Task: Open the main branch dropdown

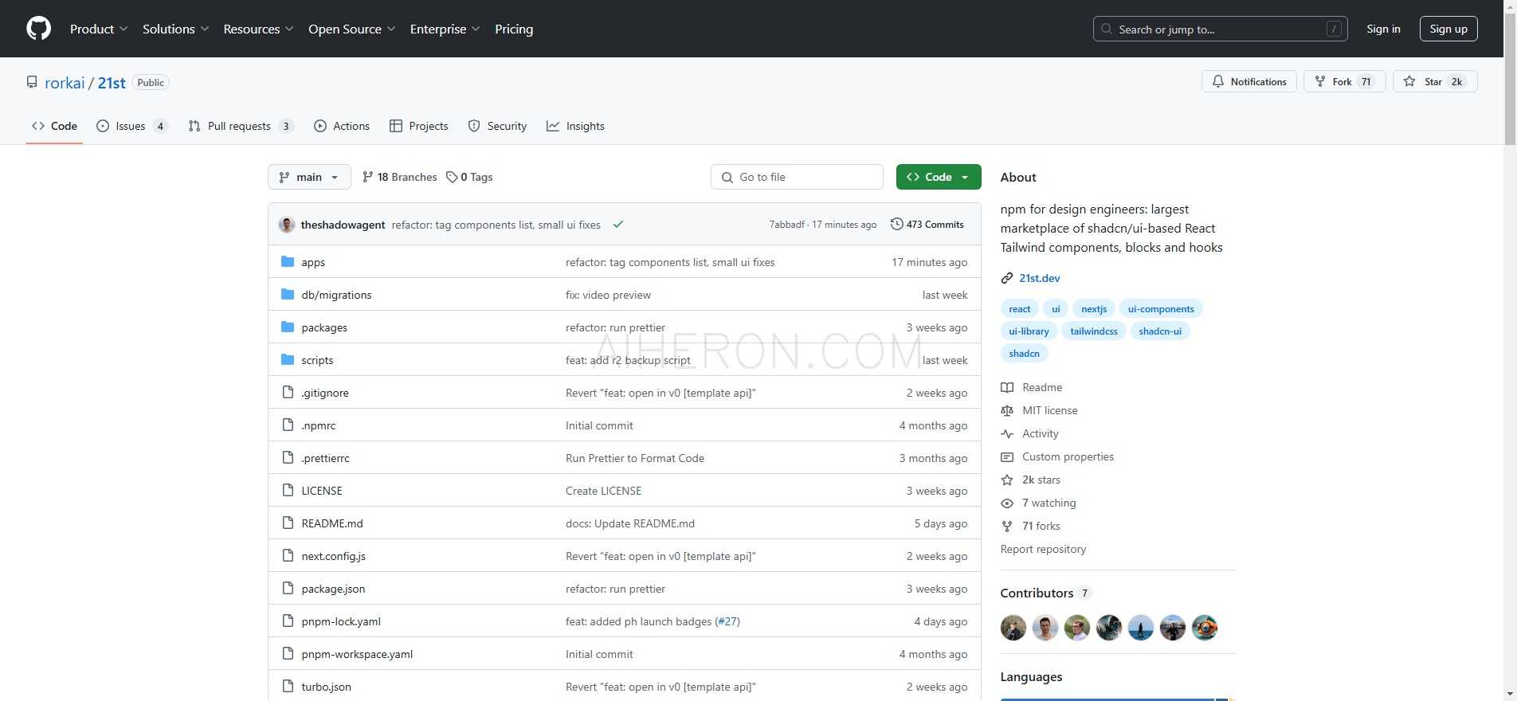Action: click(309, 177)
